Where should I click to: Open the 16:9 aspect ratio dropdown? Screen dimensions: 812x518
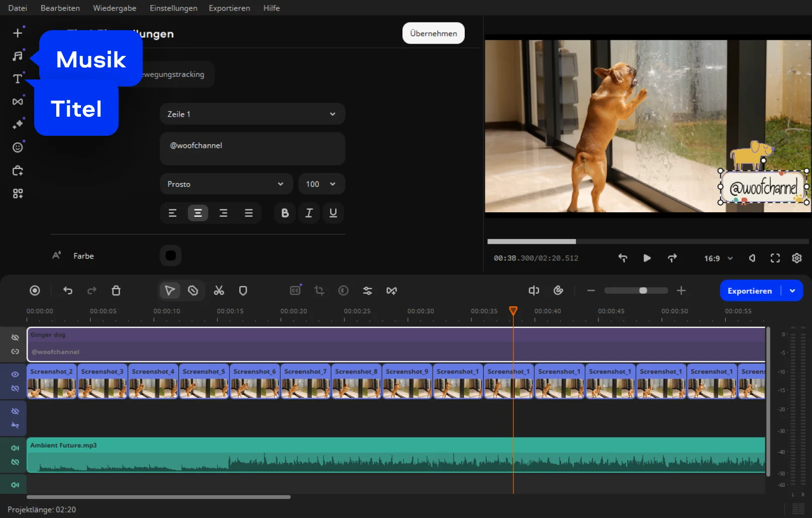(718, 258)
